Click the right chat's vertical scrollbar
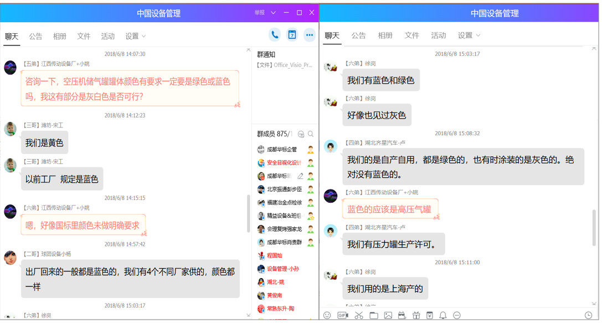Viewport: 602px width, 323px height. pyautogui.click(x=594, y=227)
